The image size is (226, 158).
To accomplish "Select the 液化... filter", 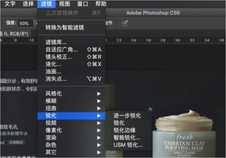I will pos(53,64).
